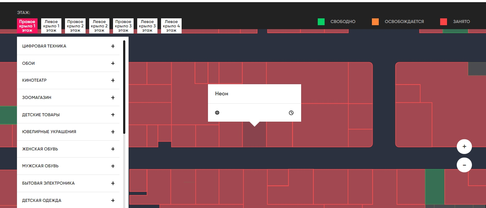Viewport: 486px width, 208px height.
Task: Click the red Занято legend swatch
Action: pos(444,22)
